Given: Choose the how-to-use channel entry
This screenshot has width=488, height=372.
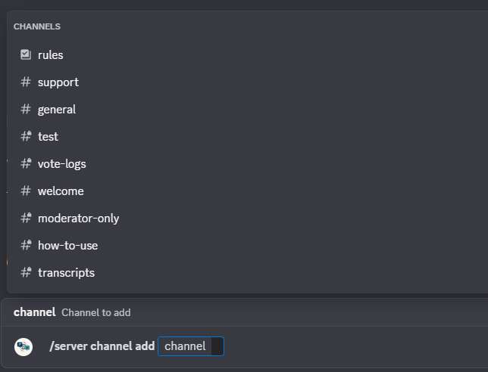Looking at the screenshot, I should point(67,245).
